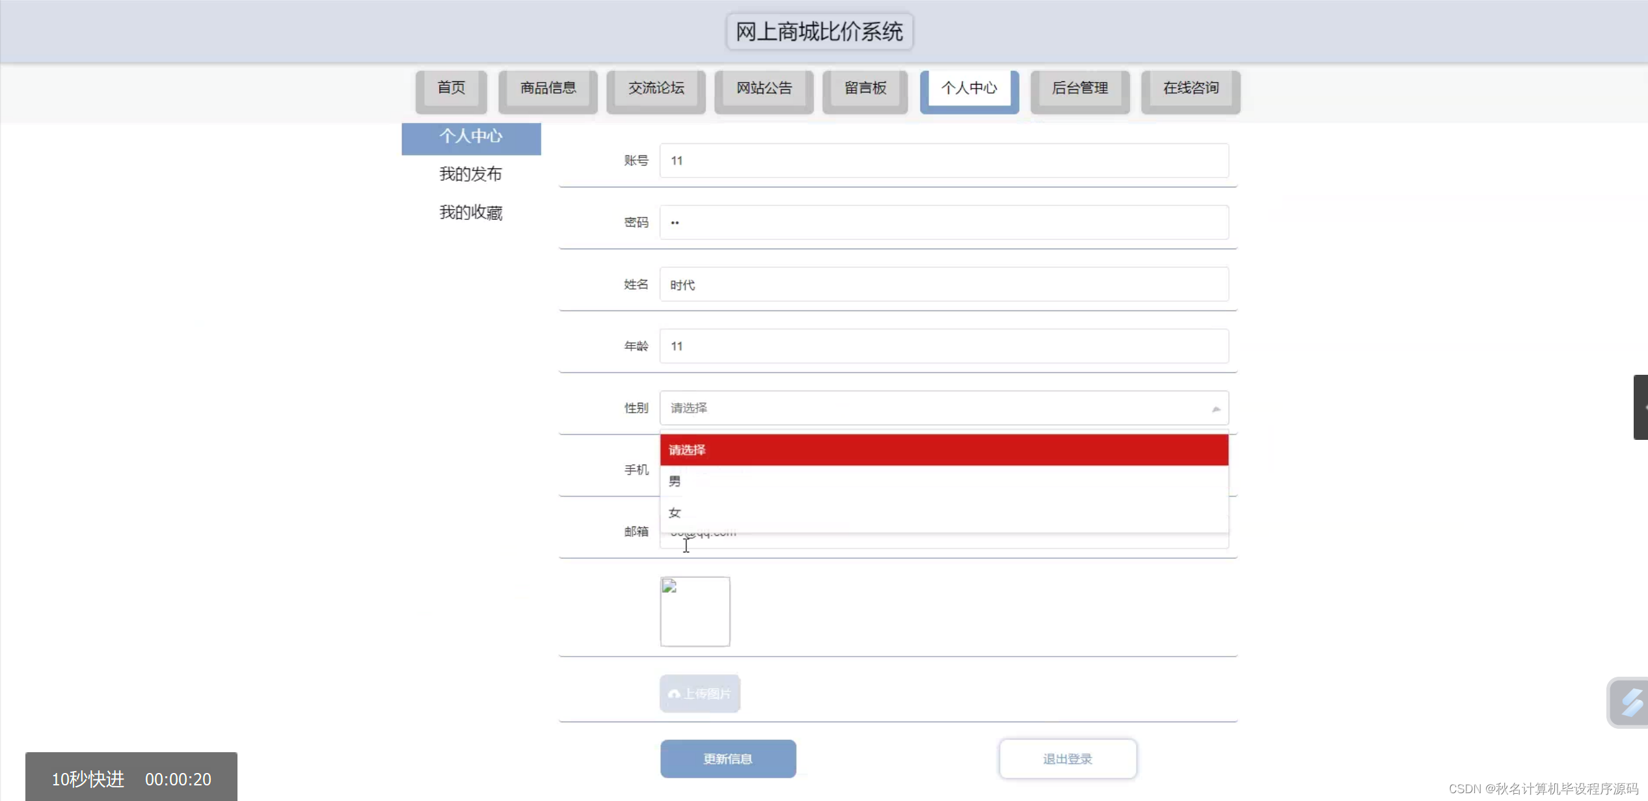This screenshot has height=801, width=1648.
Task: Click the 更新信息 button
Action: [x=727, y=758]
